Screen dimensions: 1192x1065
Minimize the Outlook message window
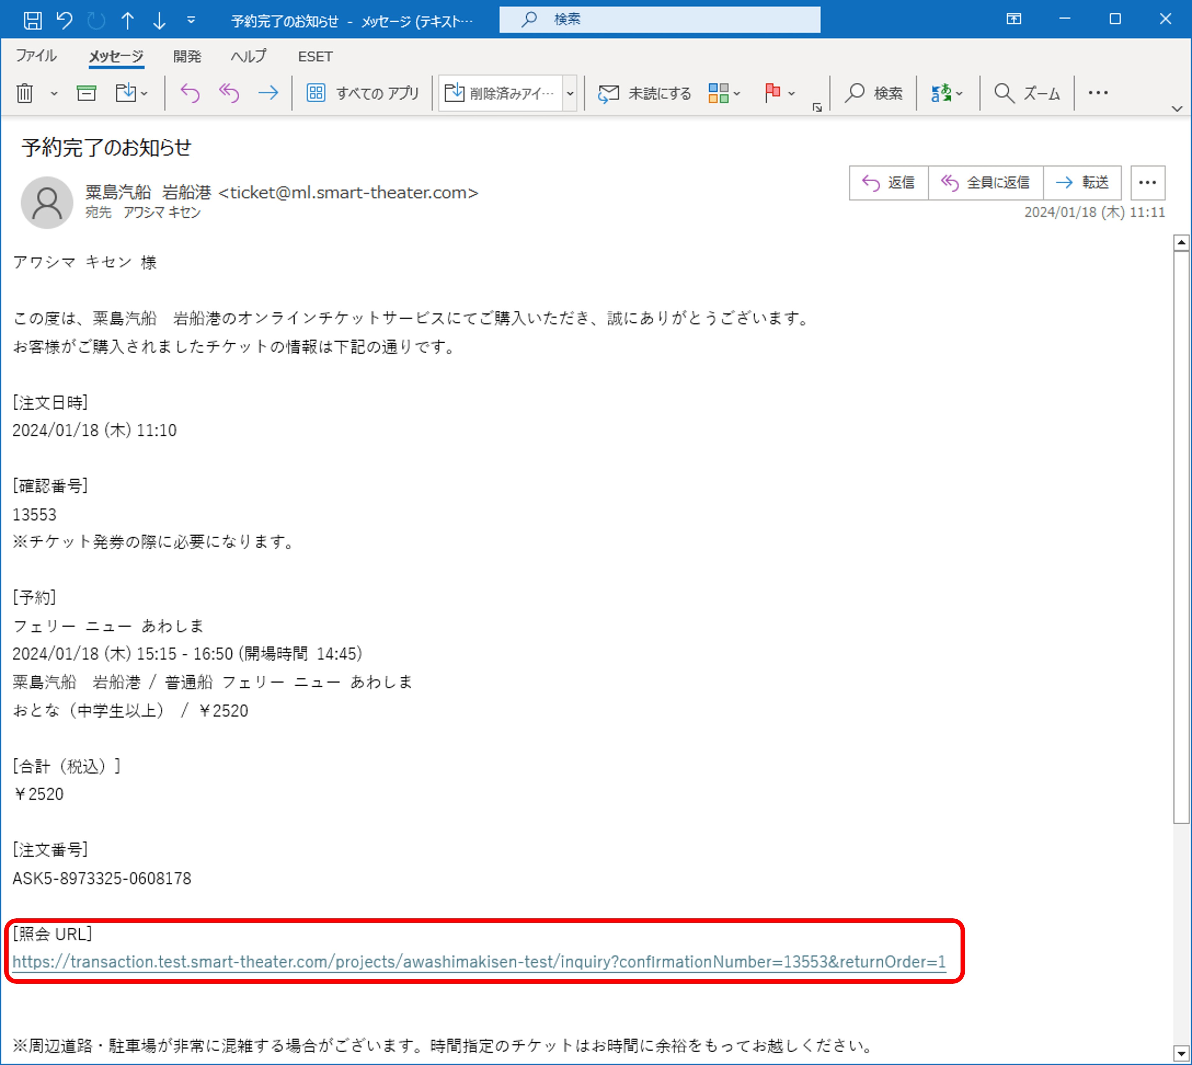[x=1064, y=19]
